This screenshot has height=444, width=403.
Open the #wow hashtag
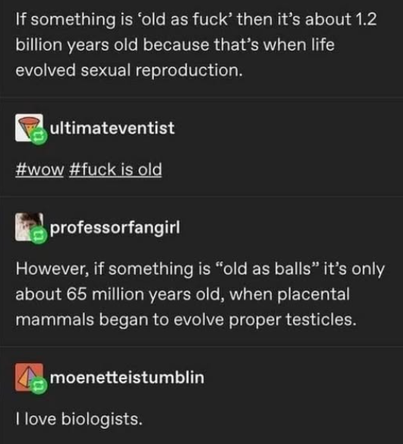pyautogui.click(x=39, y=169)
